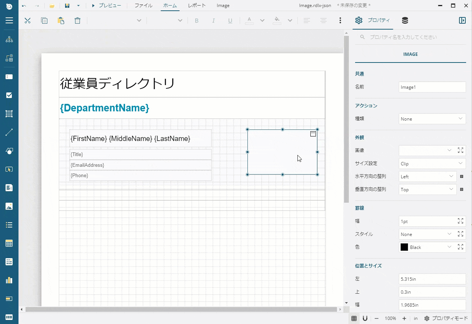The image size is (472, 324).
Task: Collapse the properties panel toggle
Action: tap(462, 21)
